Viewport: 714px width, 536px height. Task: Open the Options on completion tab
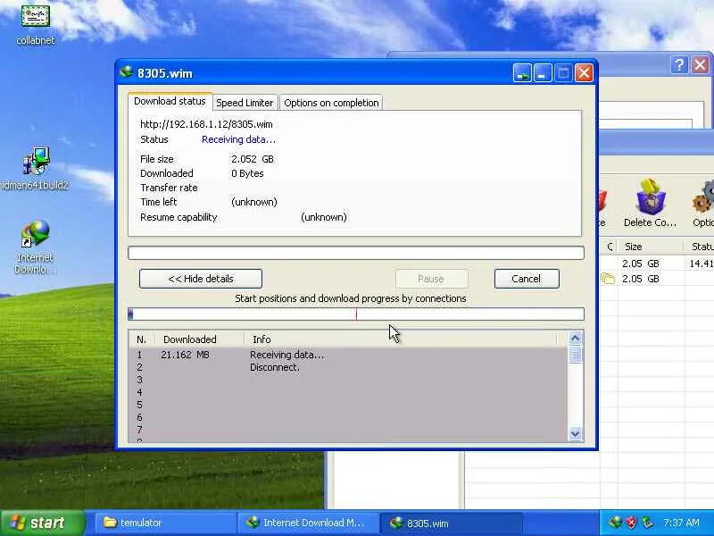pyautogui.click(x=331, y=103)
